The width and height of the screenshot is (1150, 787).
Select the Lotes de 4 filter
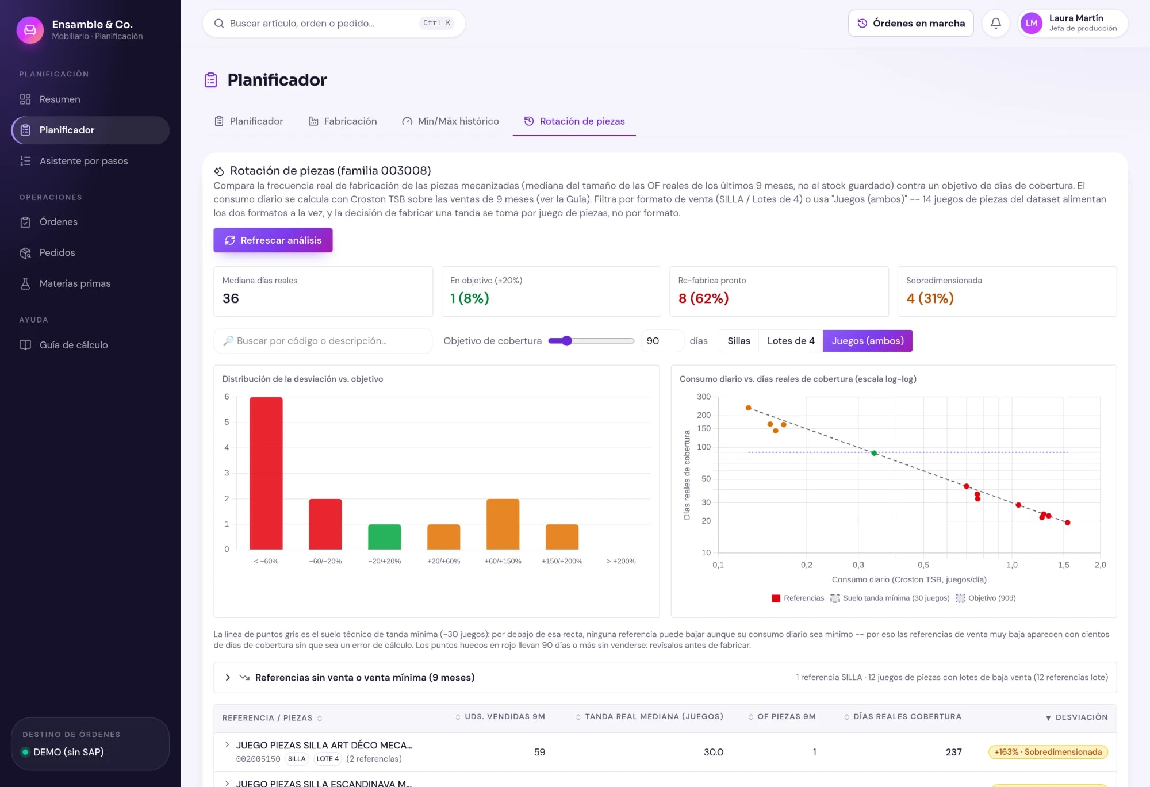pyautogui.click(x=791, y=341)
